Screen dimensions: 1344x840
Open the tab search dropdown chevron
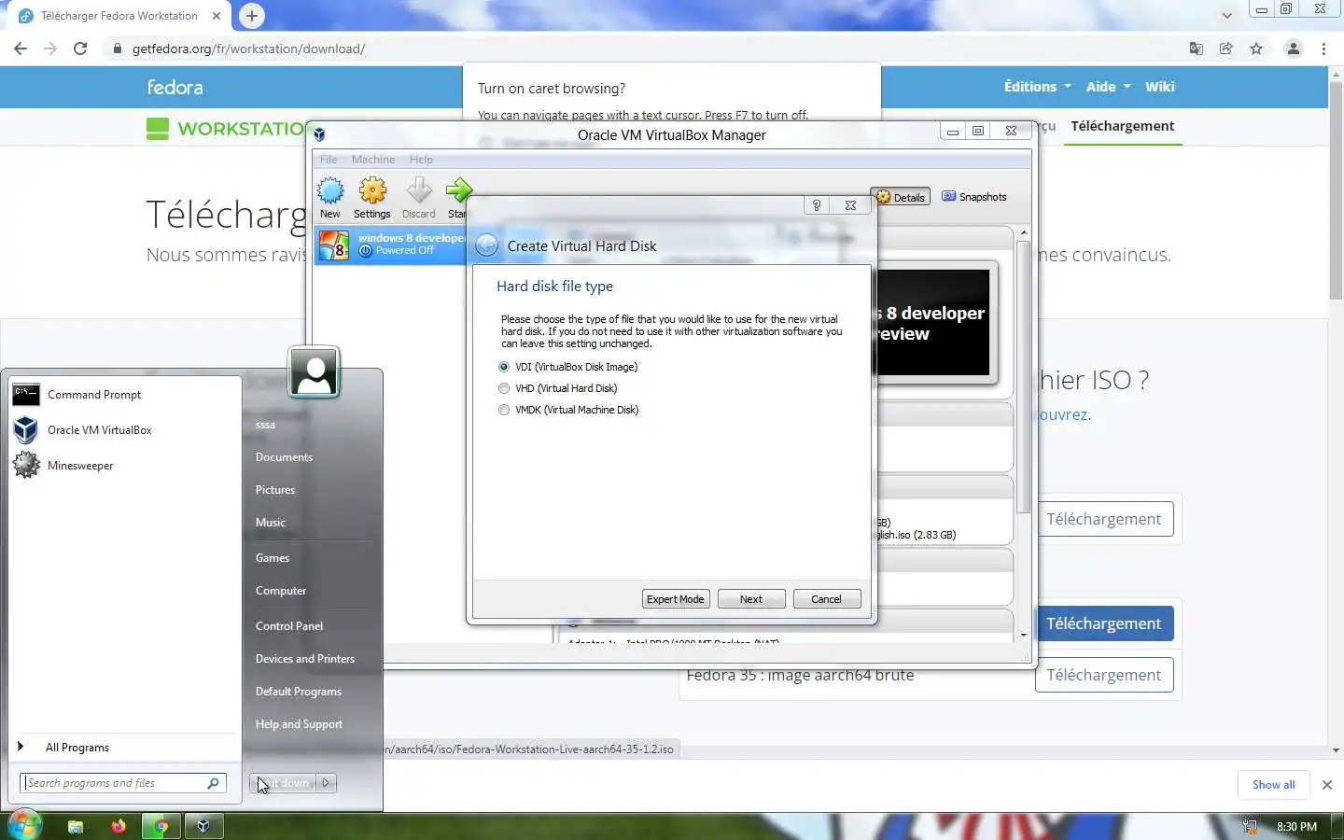(1227, 16)
